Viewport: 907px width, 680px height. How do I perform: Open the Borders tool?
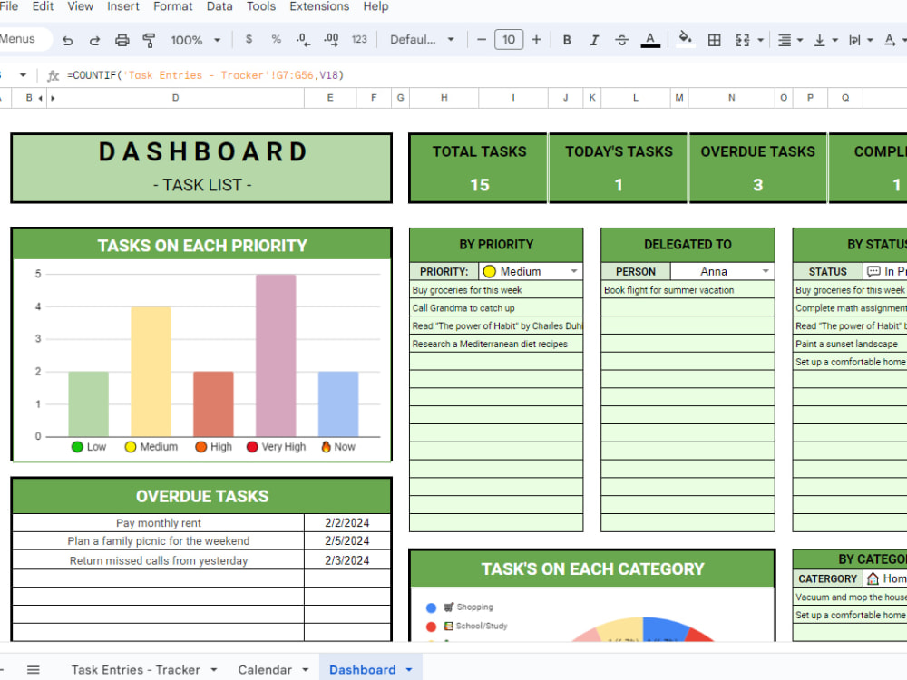714,40
